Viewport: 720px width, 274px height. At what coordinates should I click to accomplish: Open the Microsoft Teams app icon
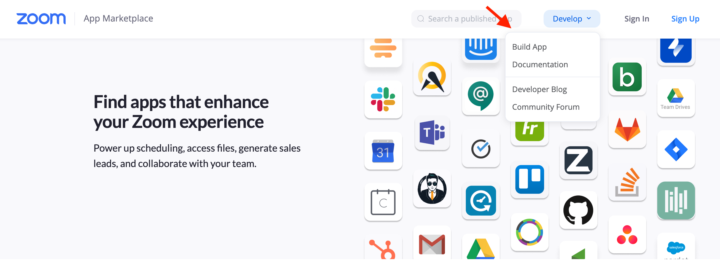point(432,133)
